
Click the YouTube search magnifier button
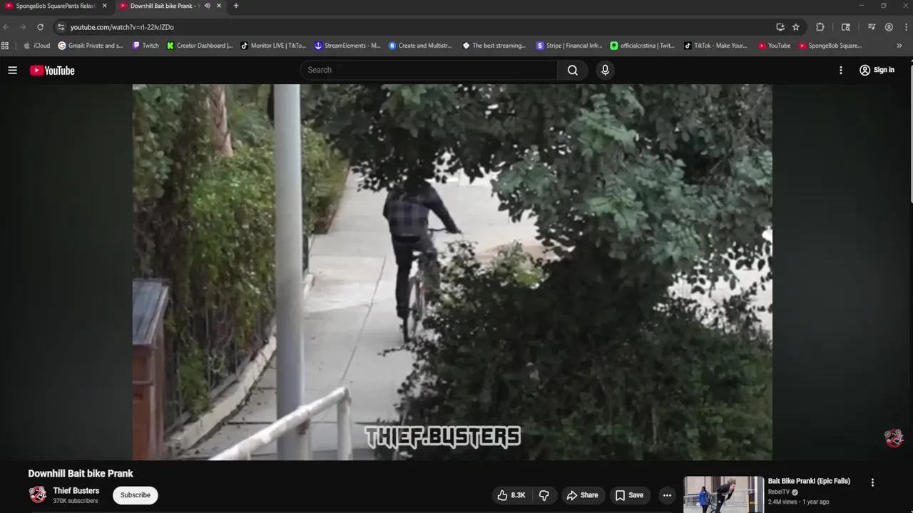[x=573, y=70]
